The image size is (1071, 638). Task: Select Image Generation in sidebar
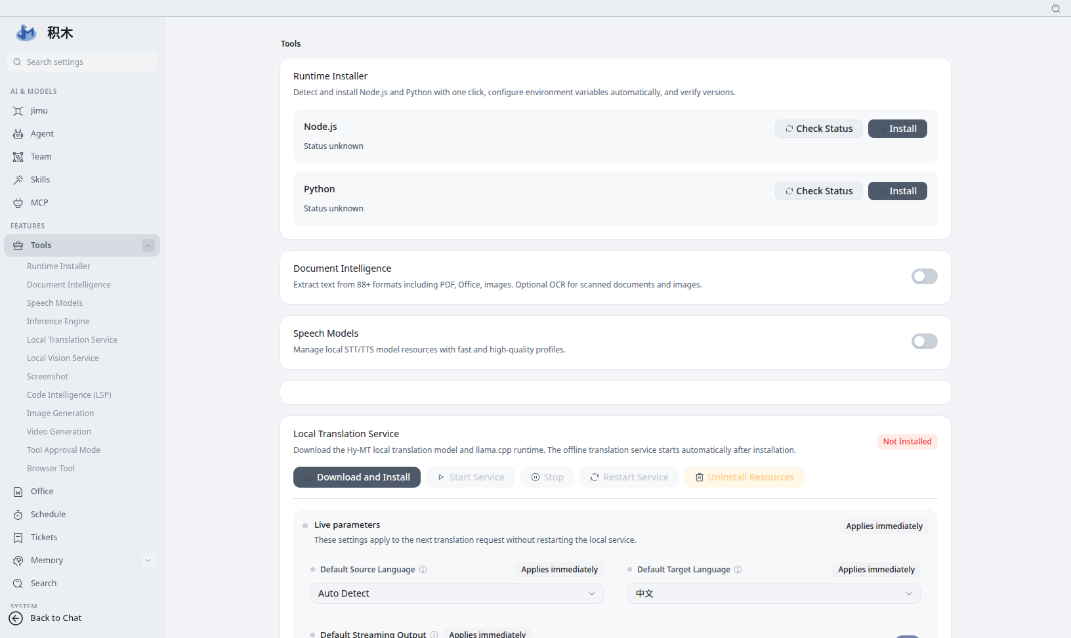point(60,414)
